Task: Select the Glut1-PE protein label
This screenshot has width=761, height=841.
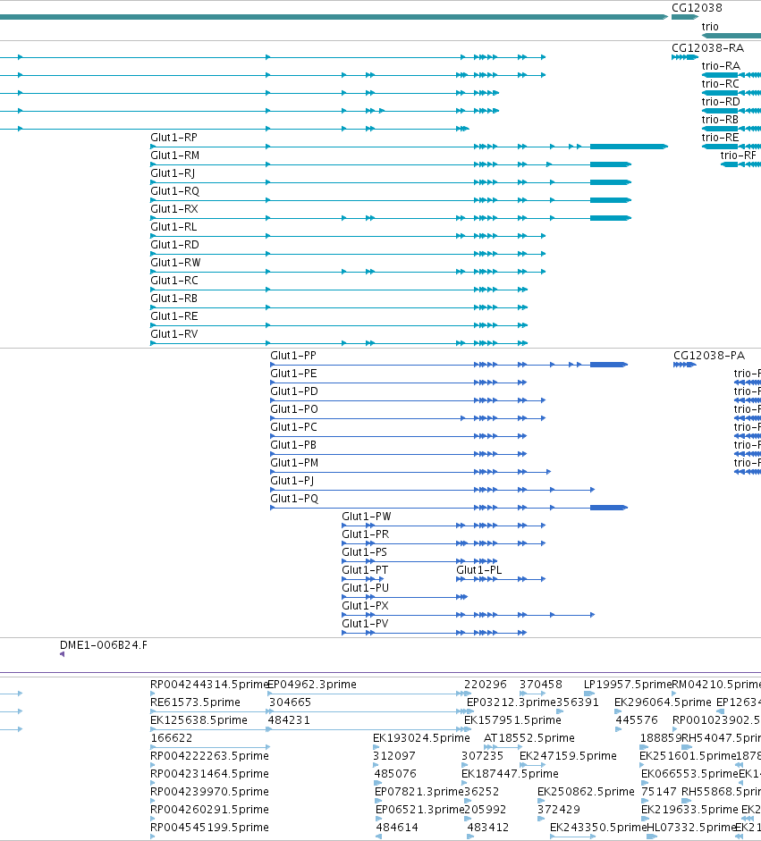Action: click(x=293, y=374)
